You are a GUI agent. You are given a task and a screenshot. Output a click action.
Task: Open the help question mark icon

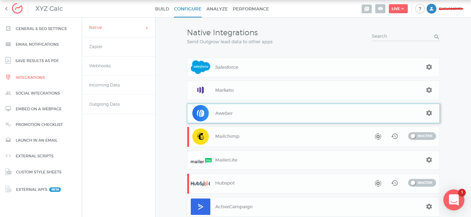[420, 9]
